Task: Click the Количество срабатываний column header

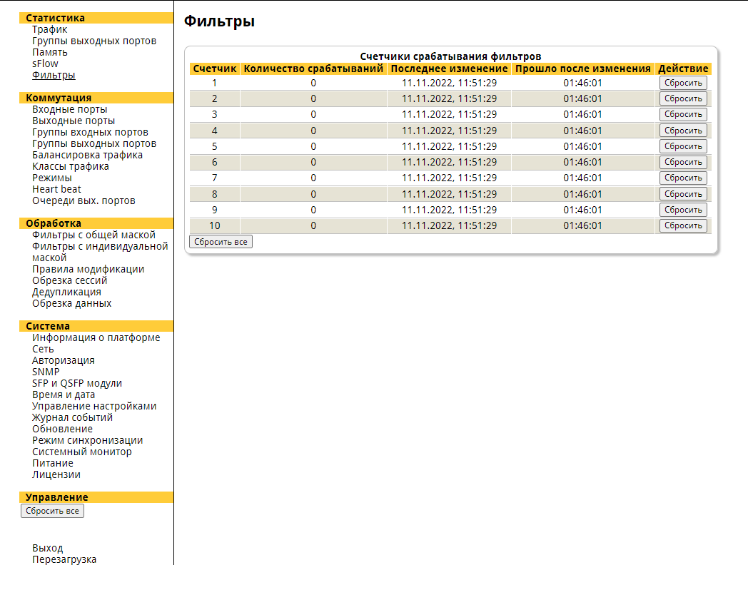Action: click(313, 68)
